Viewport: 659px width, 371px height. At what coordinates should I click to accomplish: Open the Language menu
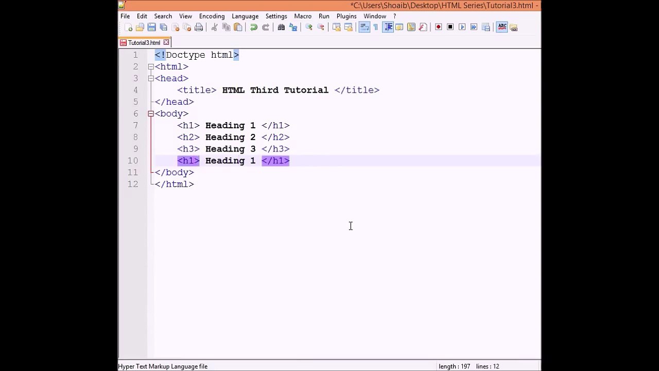tap(245, 16)
